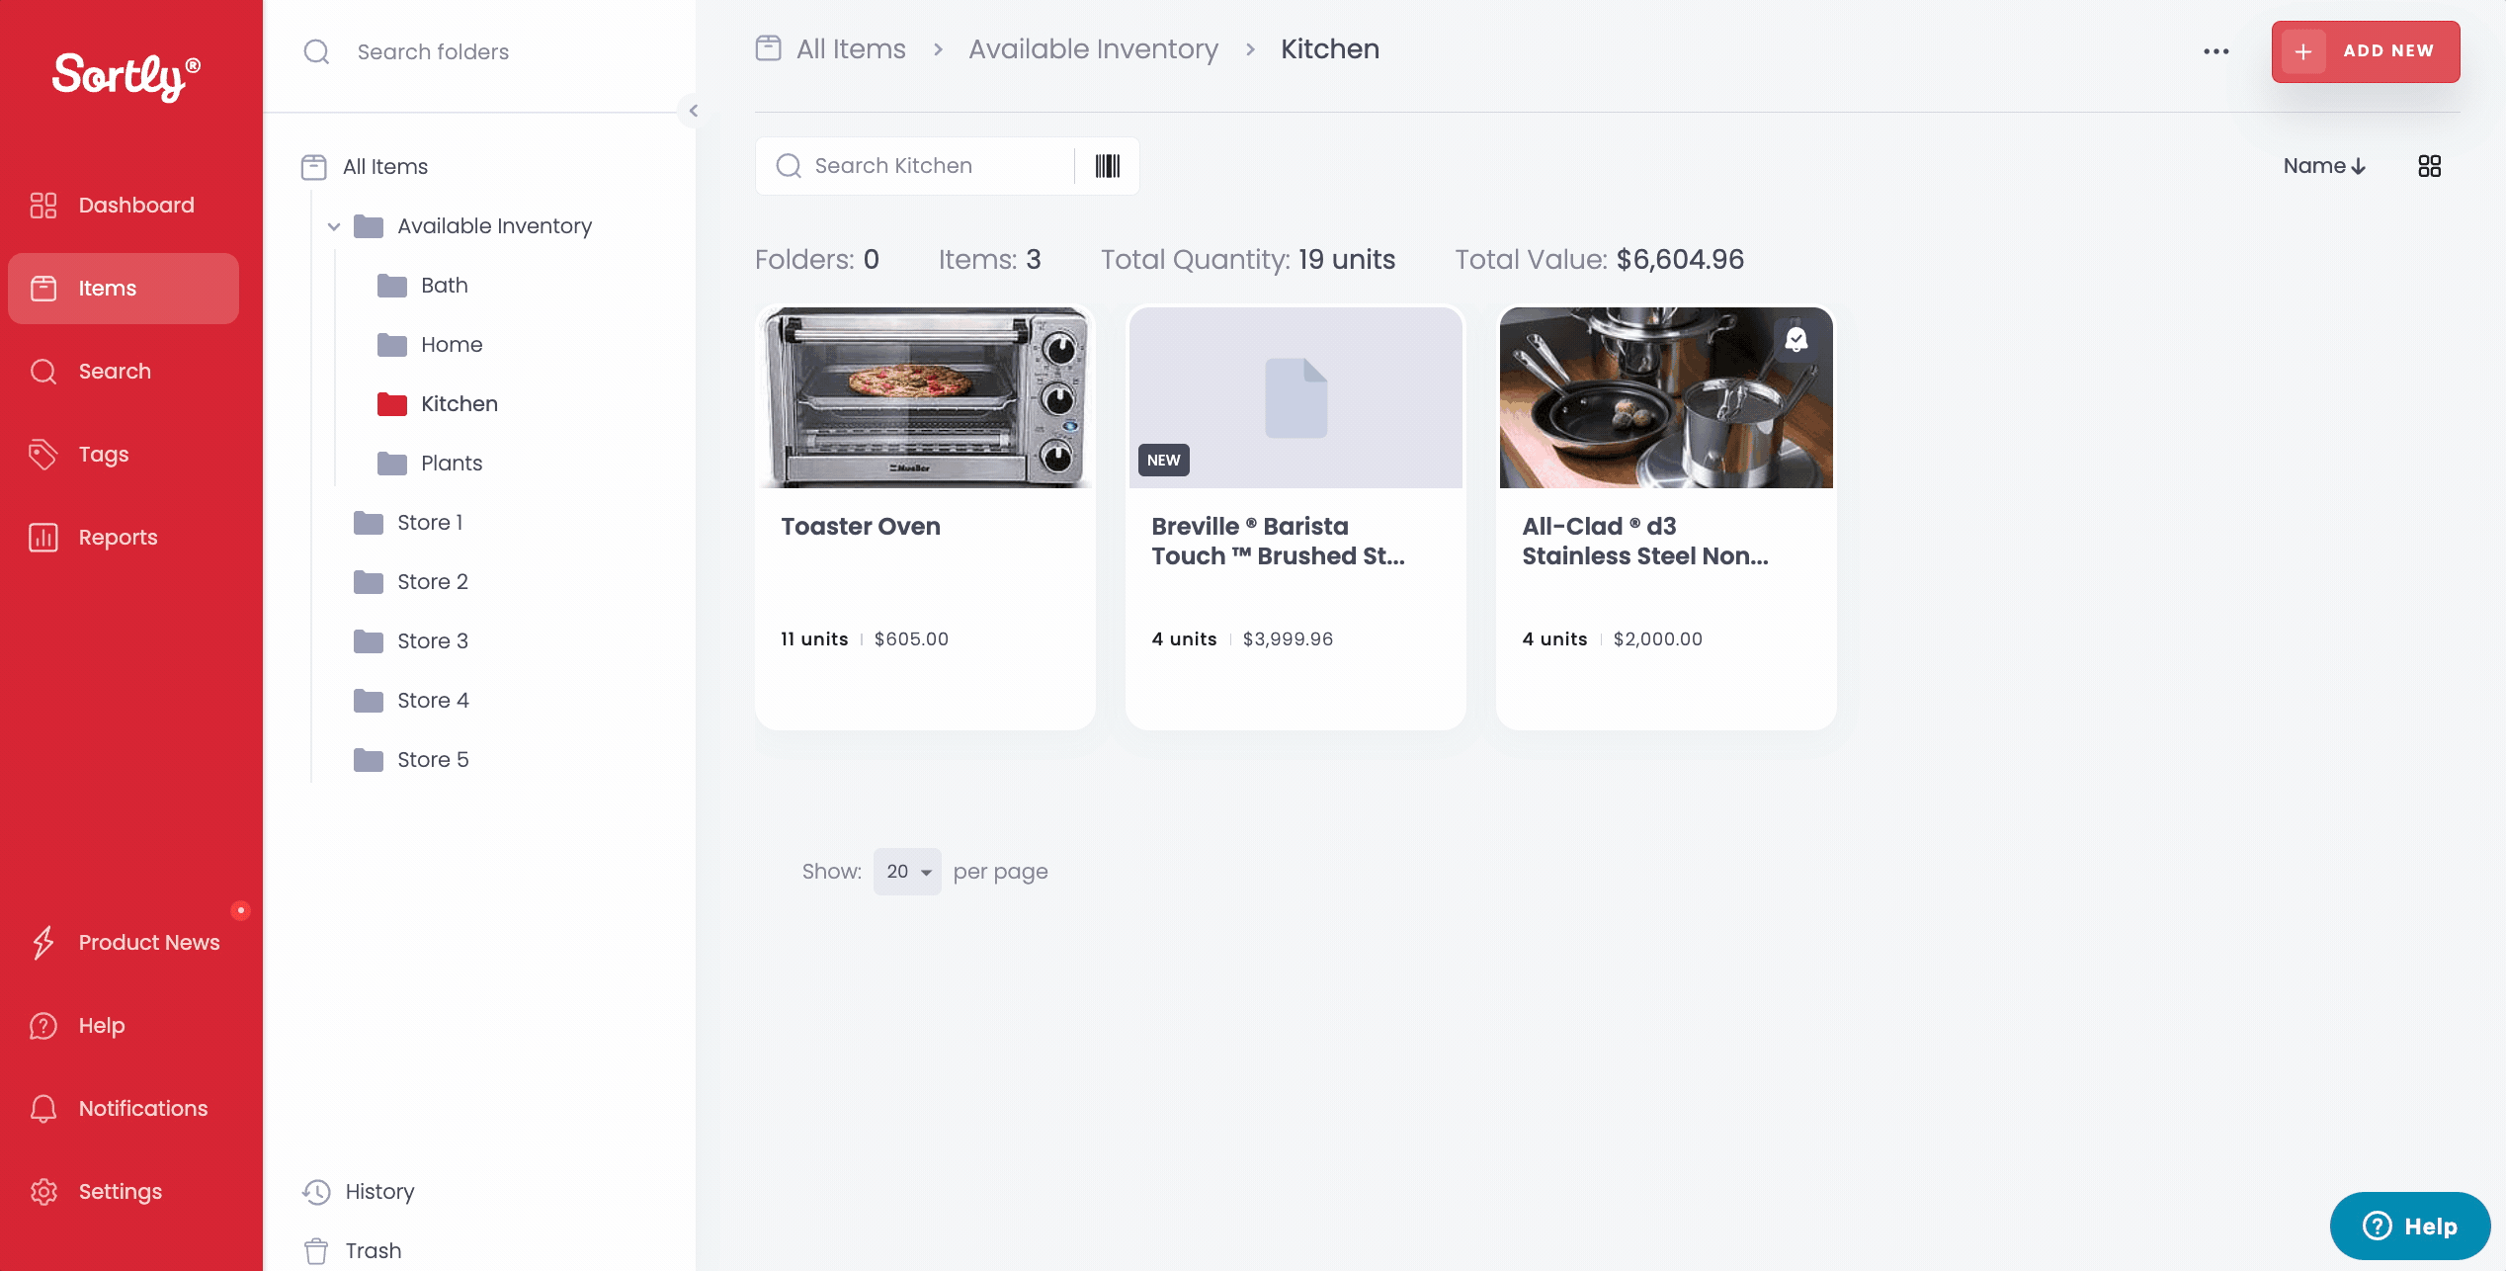Viewport: 2506px width, 1271px height.
Task: Click the All Items breadcrumb
Action: 851,49
